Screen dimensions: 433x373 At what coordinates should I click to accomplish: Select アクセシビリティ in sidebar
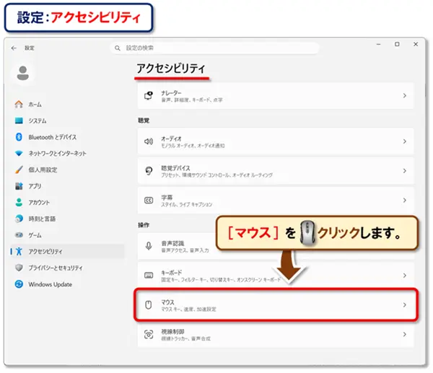67,251
